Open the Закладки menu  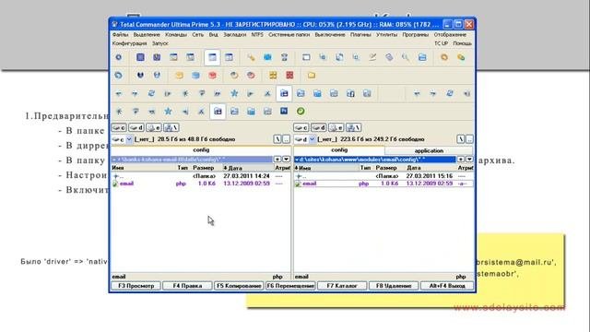234,35
